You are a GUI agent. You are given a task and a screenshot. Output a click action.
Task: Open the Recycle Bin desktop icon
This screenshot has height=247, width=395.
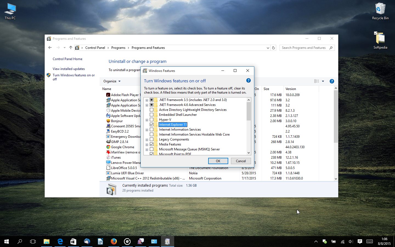pos(380,11)
